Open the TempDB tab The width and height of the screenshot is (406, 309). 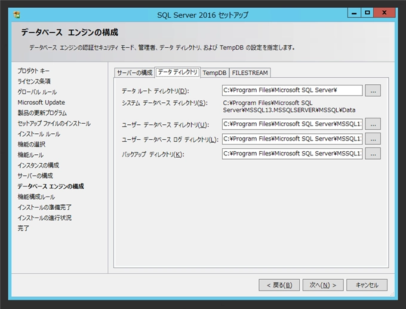tap(214, 73)
